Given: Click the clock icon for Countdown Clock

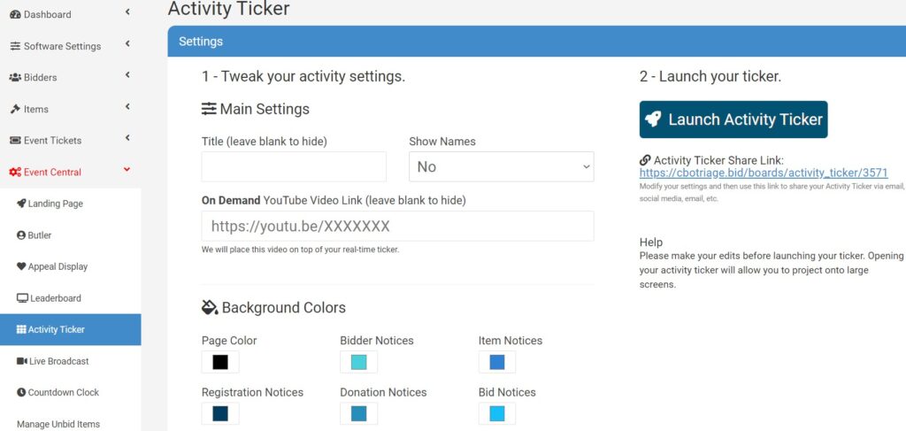Looking at the screenshot, I should pos(21,392).
